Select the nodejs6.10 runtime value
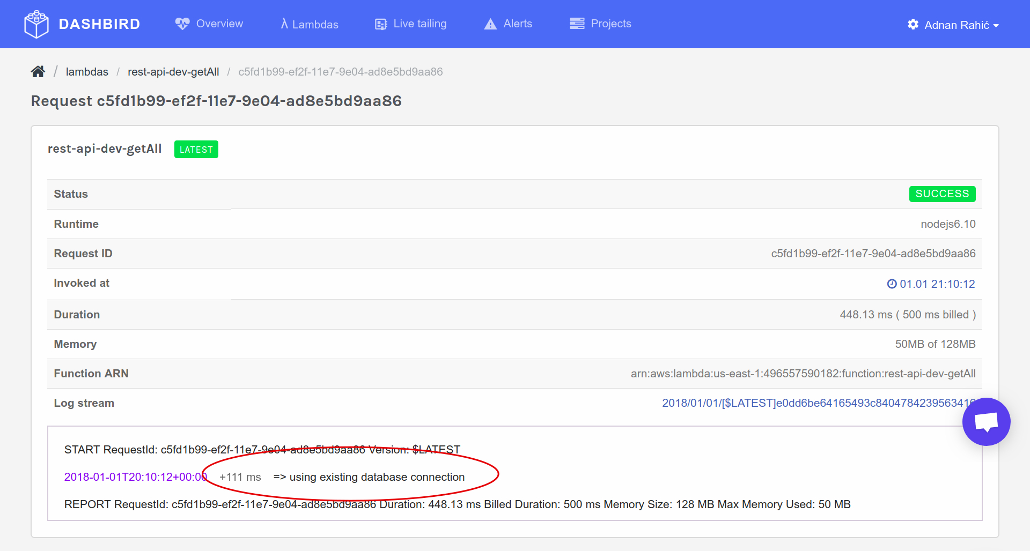 [948, 224]
